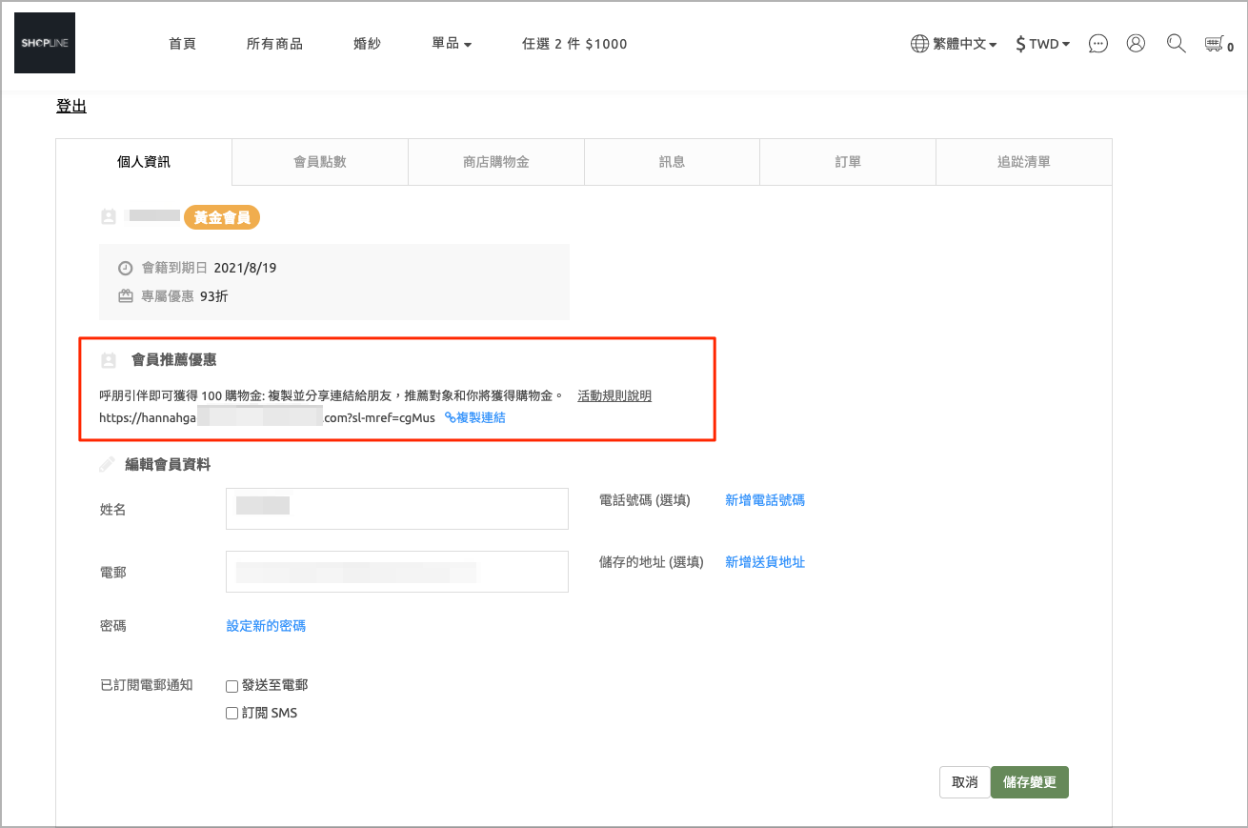Toggle the 訂閱 SMS checkbox

(x=231, y=713)
